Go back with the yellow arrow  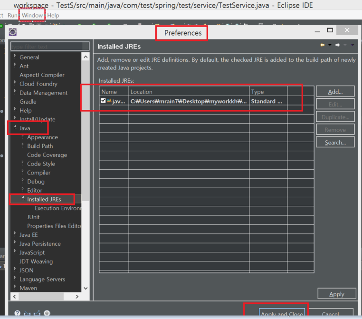click(x=322, y=45)
